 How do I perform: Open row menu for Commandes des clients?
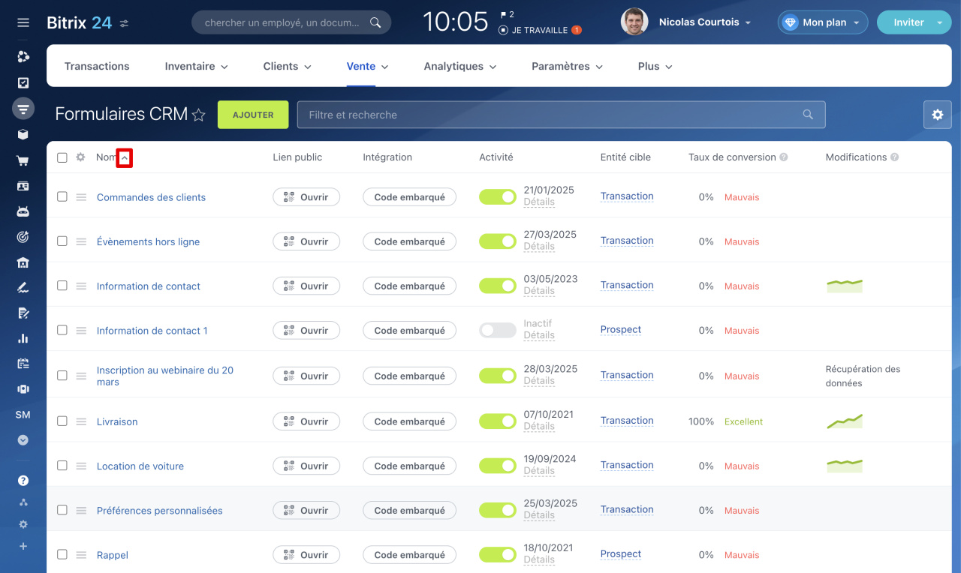81,197
